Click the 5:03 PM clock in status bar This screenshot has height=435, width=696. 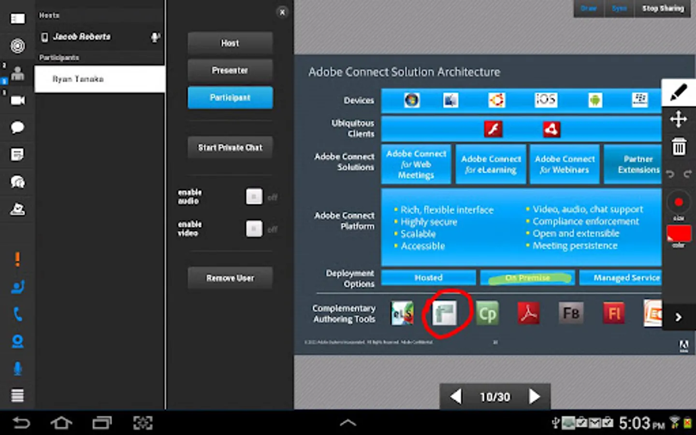click(641, 424)
